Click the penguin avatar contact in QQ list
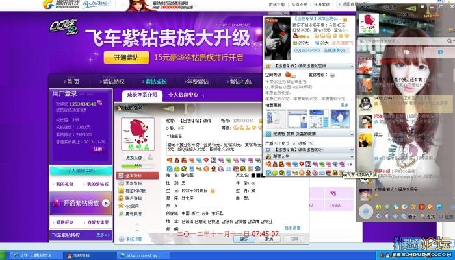Image resolution: width=455 pixels, height=260 pixels. tap(365, 103)
